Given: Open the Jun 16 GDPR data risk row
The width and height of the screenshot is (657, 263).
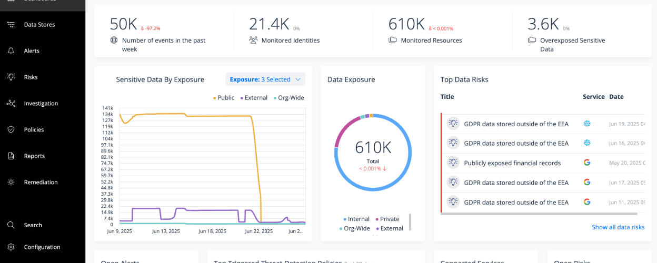Looking at the screenshot, I should tap(543, 143).
